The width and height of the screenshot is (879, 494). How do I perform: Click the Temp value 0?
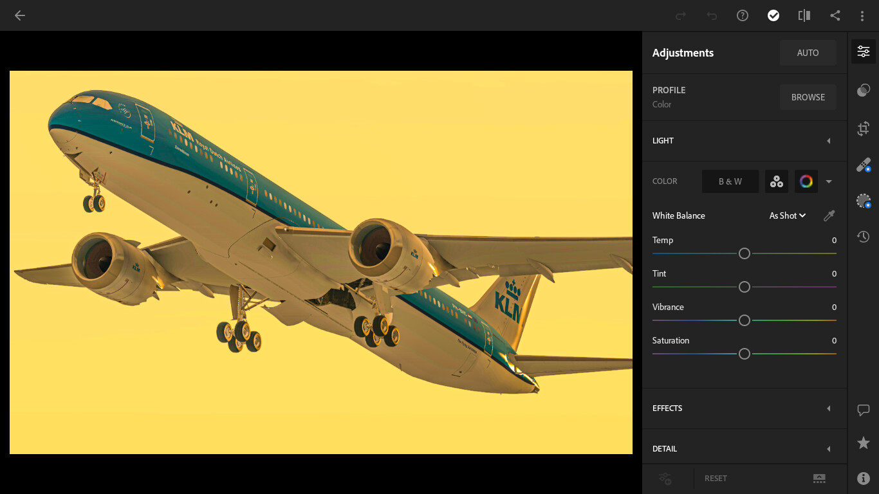point(834,240)
